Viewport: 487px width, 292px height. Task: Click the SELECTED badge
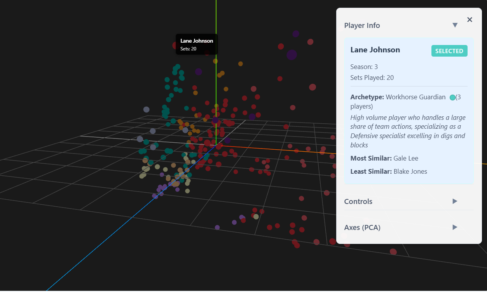click(x=449, y=50)
